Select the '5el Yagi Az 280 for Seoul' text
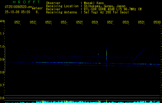 pos(106,12)
